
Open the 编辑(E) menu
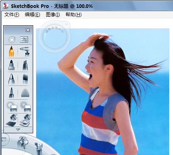coord(32,15)
